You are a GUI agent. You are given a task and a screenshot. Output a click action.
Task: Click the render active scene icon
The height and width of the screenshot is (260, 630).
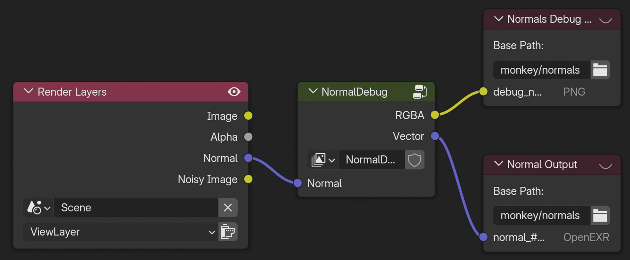coord(228,232)
